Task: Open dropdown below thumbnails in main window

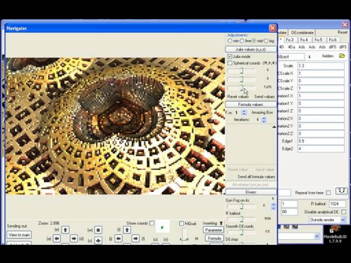Action: tap(317, 236)
